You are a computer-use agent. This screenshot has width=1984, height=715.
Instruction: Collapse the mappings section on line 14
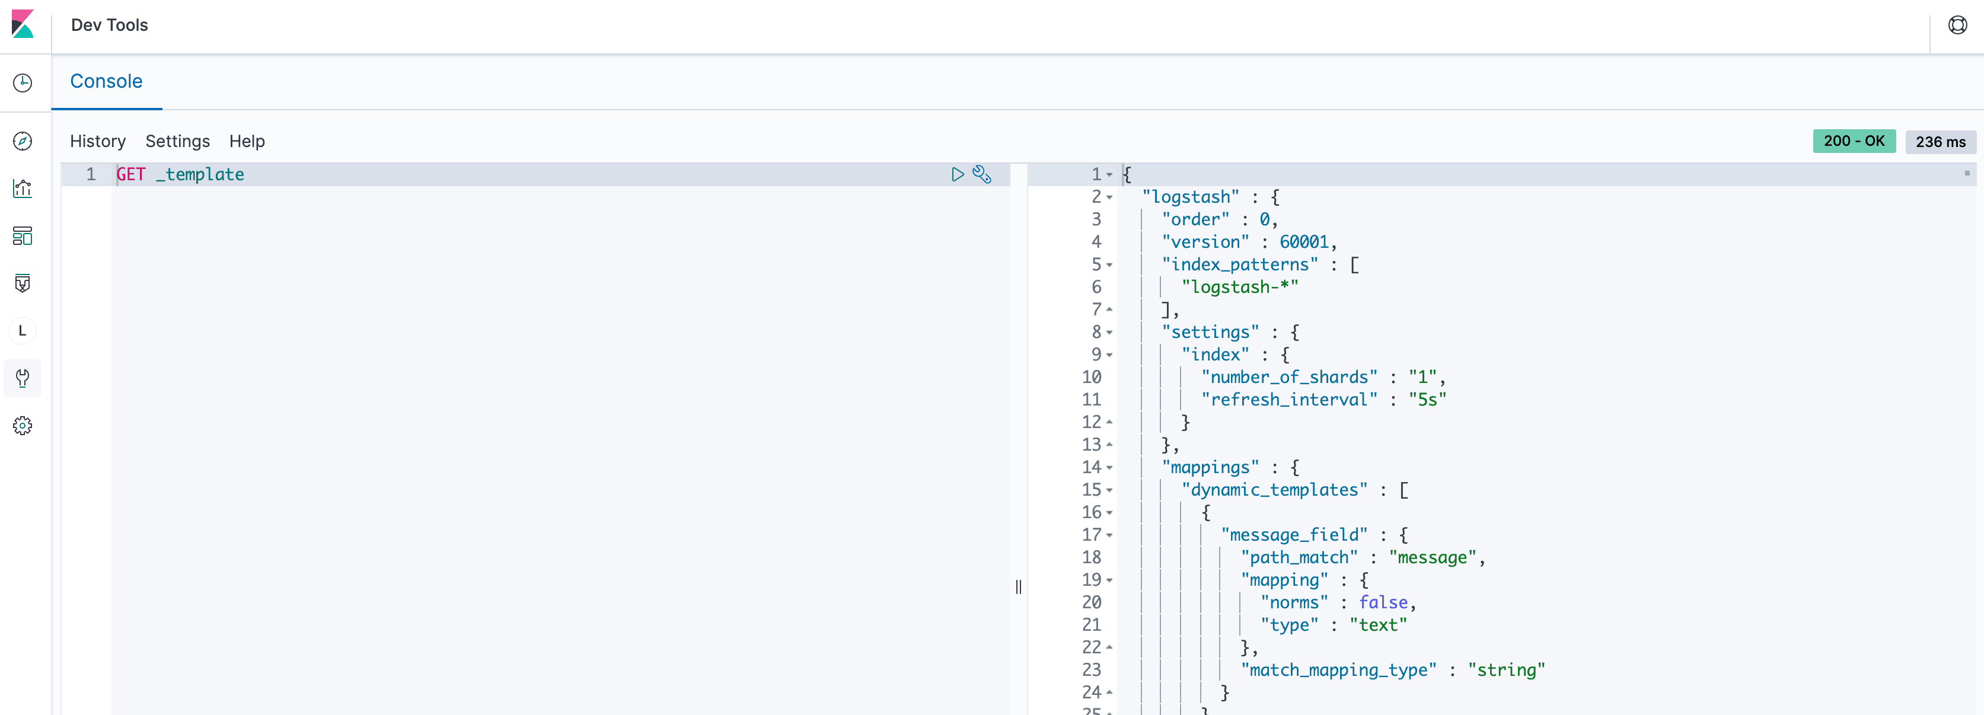1109,468
